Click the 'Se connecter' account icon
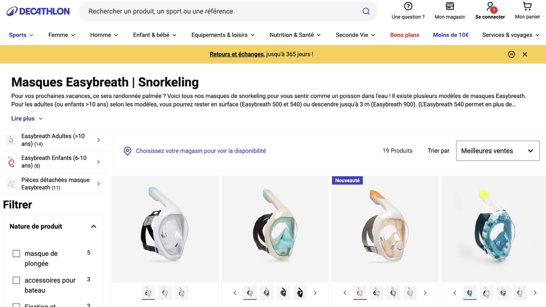This screenshot has width=546, height=307. 490,7
